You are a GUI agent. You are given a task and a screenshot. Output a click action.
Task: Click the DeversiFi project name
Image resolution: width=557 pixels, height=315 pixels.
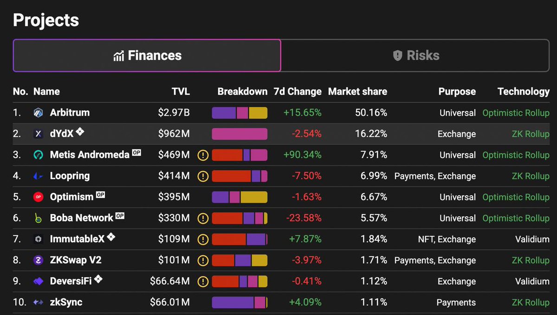coord(71,281)
